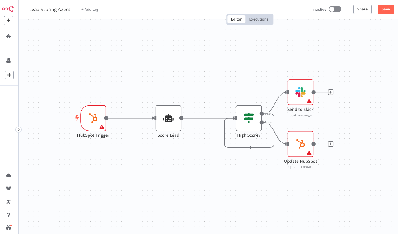Click the false output dot of High Score?
Image resolution: width=398 pixels, height=234 pixels.
click(x=262, y=123)
